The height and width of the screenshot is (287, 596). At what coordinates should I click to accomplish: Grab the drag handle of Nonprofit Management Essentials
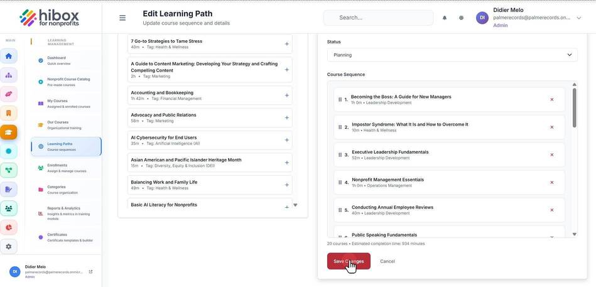[340, 183]
